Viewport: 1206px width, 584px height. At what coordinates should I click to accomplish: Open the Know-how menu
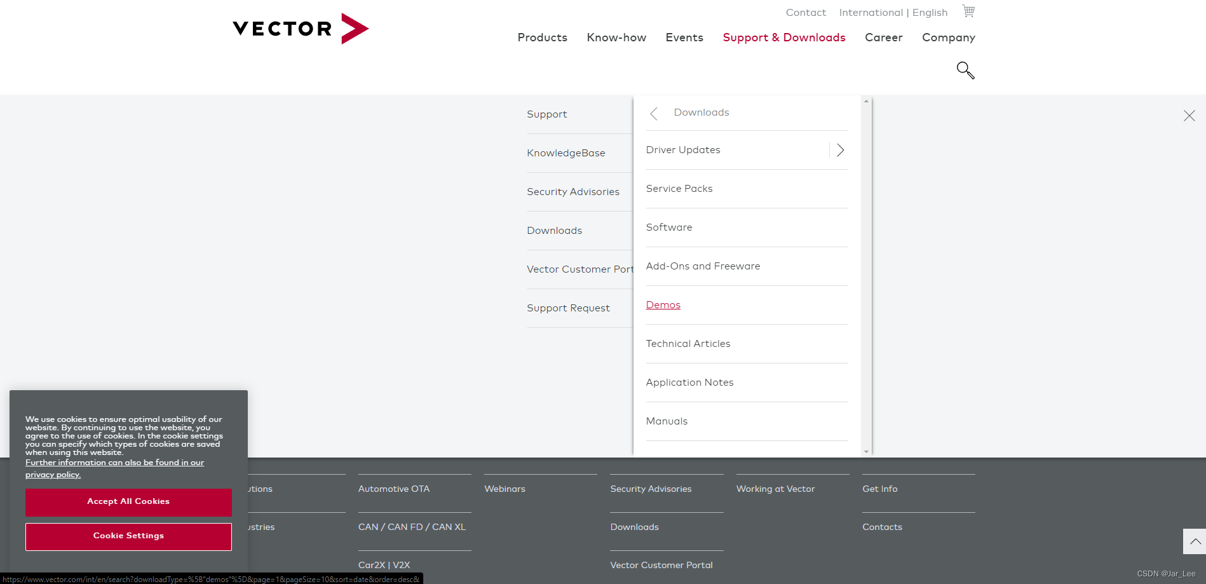(x=616, y=37)
